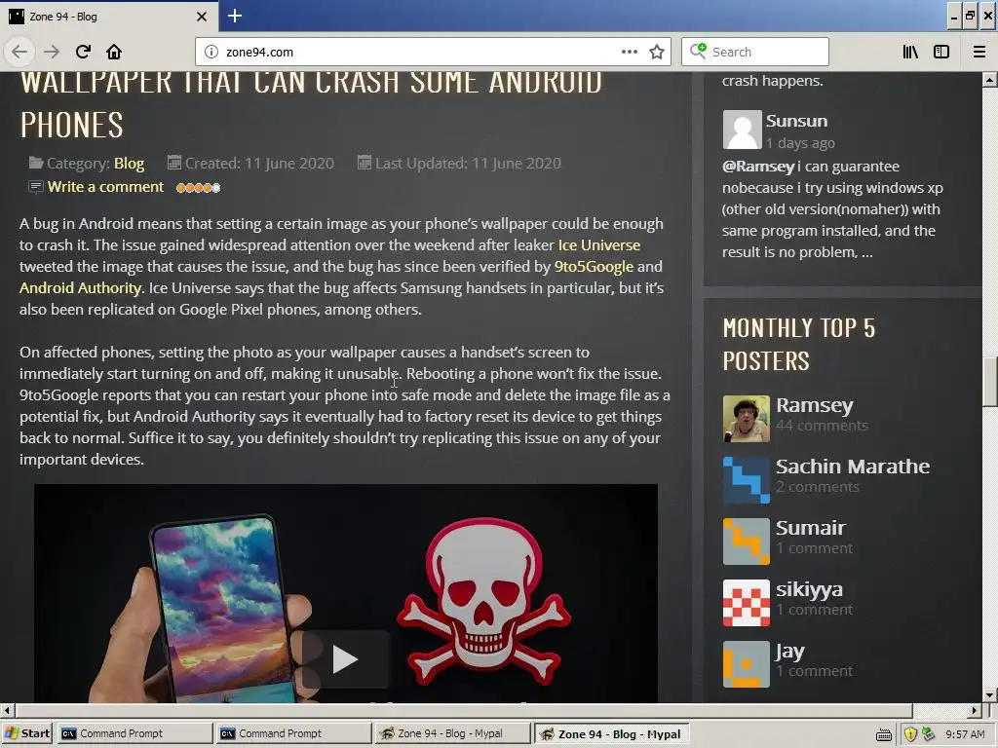998x748 pixels.
Task: Select active Zone 94 - Blog - Mypal taskbar button
Action: [610, 733]
